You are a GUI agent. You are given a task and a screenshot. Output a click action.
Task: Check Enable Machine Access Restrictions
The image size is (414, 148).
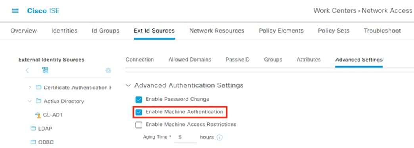coord(139,125)
